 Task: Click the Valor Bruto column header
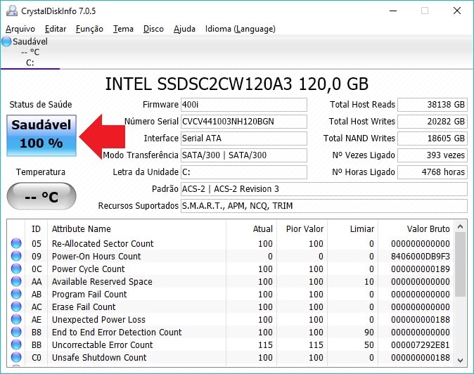click(416, 228)
